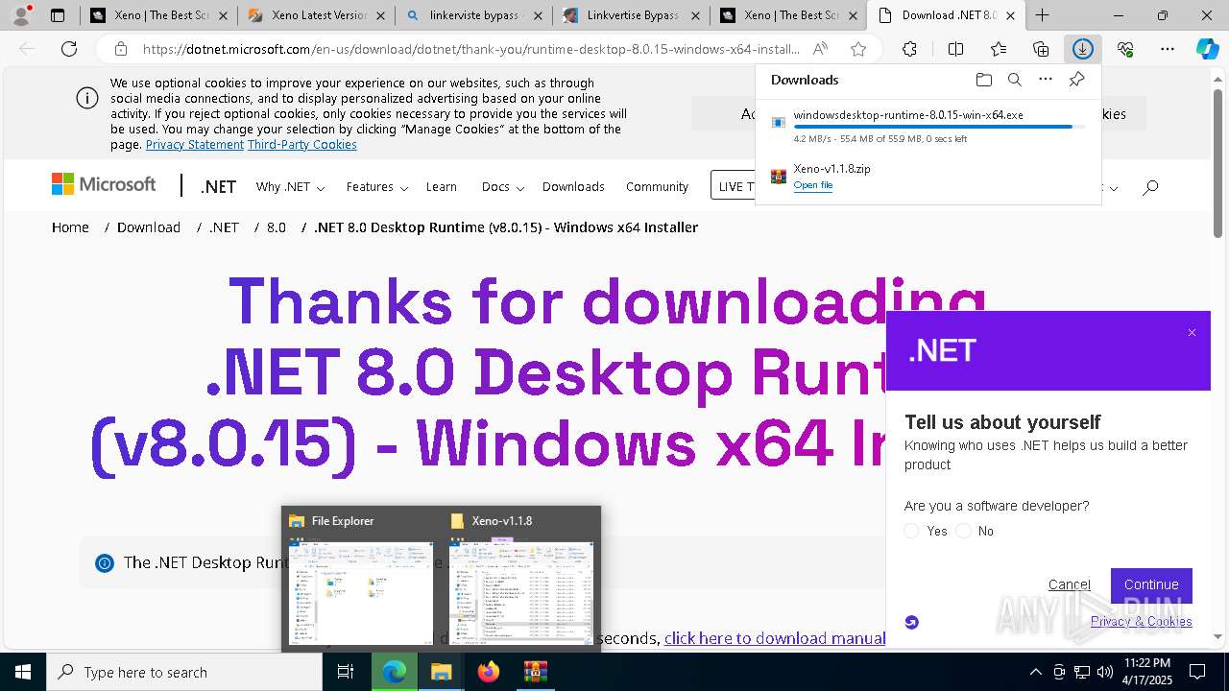The width and height of the screenshot is (1229, 691).
Task: Open the Downloads nav item
Action: (x=573, y=187)
